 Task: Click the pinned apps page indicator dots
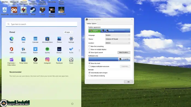(79, 51)
